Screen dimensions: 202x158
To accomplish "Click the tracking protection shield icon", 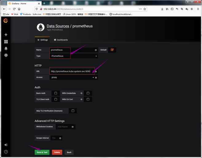I will coord(37,9).
